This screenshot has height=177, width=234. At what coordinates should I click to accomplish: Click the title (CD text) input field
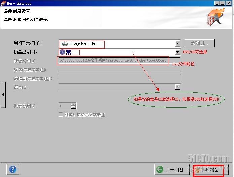pyautogui.click(x=120, y=69)
